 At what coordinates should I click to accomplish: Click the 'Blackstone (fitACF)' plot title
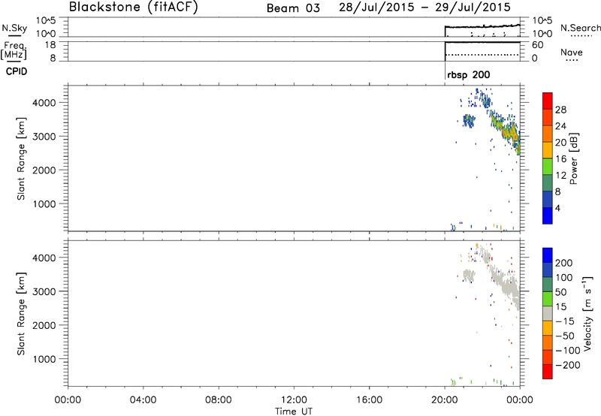(x=134, y=7)
